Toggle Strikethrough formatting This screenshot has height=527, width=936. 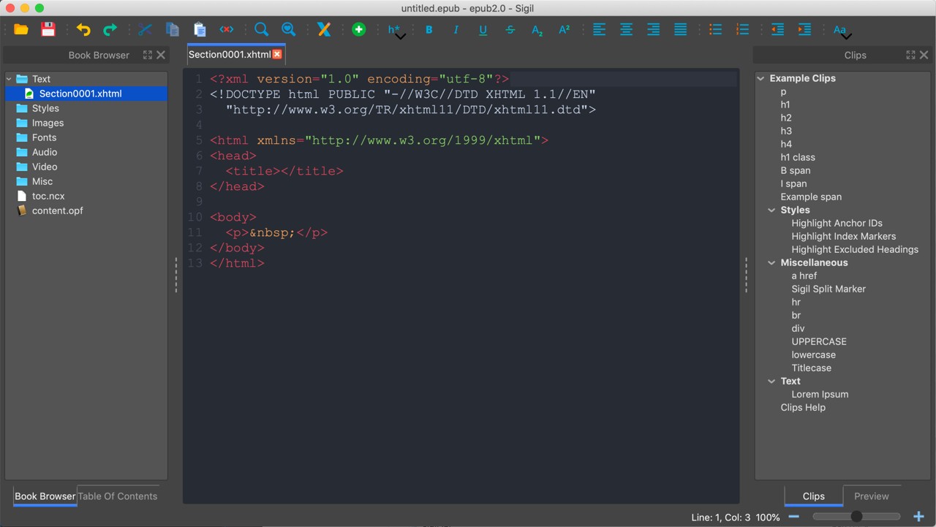click(x=510, y=30)
